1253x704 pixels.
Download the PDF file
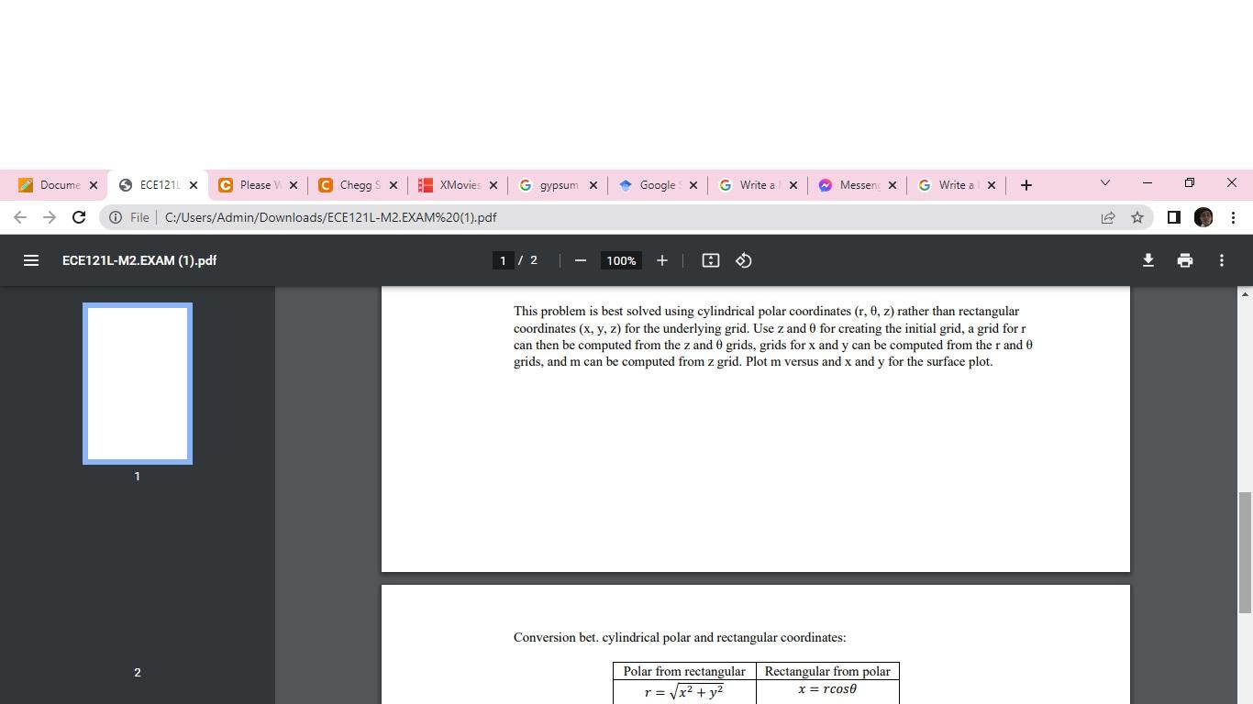pos(1148,260)
